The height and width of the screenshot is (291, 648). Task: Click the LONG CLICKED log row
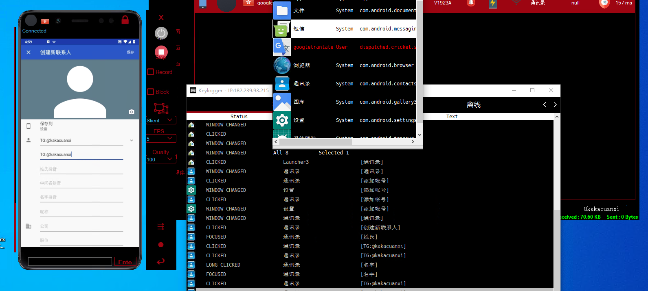370,265
